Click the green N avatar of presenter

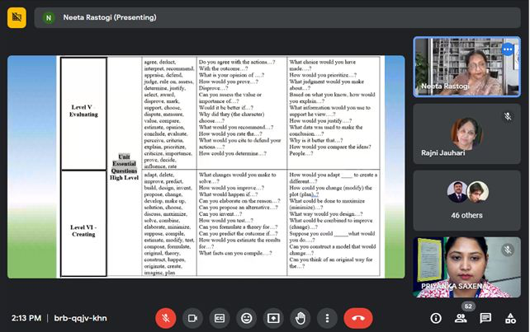click(x=50, y=17)
